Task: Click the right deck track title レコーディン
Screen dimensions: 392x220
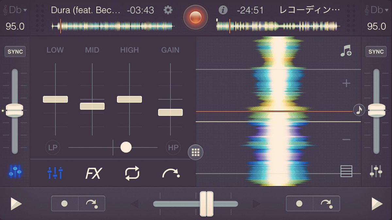Action: (x=310, y=10)
